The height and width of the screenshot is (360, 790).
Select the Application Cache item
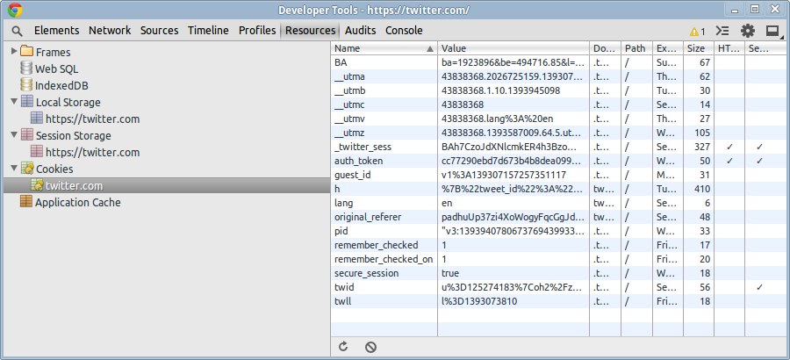coord(77,202)
